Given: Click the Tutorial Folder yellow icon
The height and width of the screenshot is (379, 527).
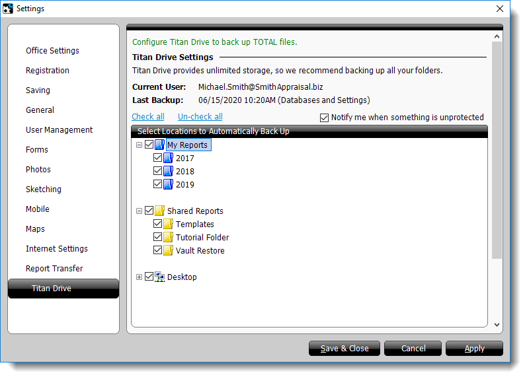Looking at the screenshot, I should [168, 238].
